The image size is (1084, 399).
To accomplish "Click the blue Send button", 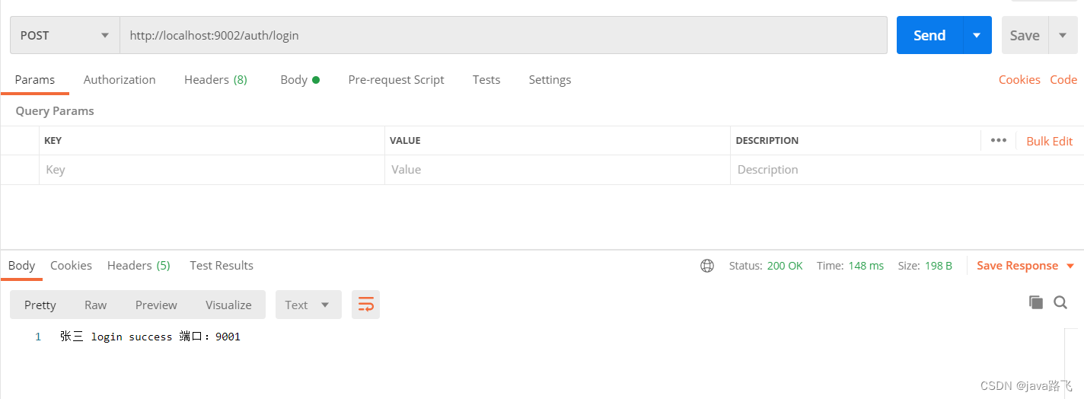I will coord(929,35).
